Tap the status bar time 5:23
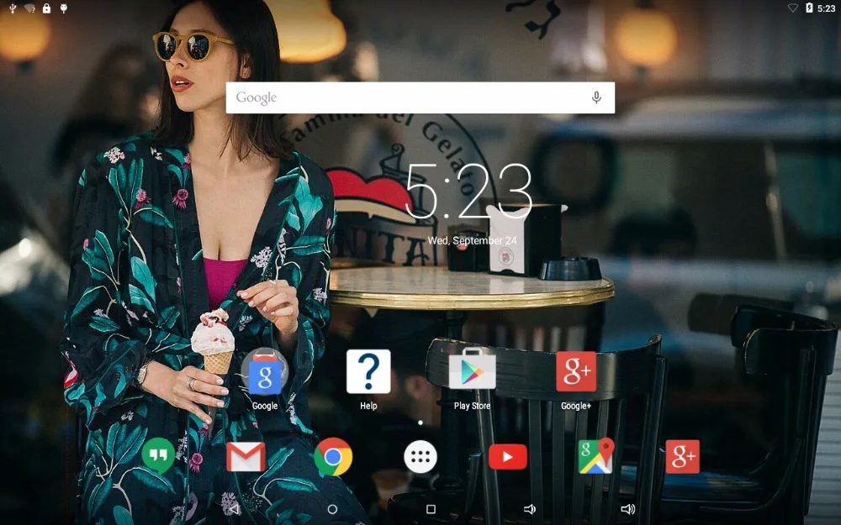 (826, 8)
